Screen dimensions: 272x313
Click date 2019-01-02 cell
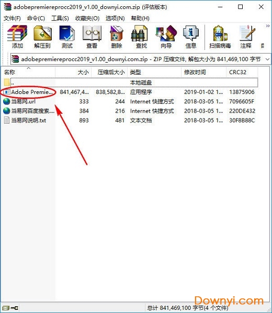pyautogui.click(x=203, y=92)
